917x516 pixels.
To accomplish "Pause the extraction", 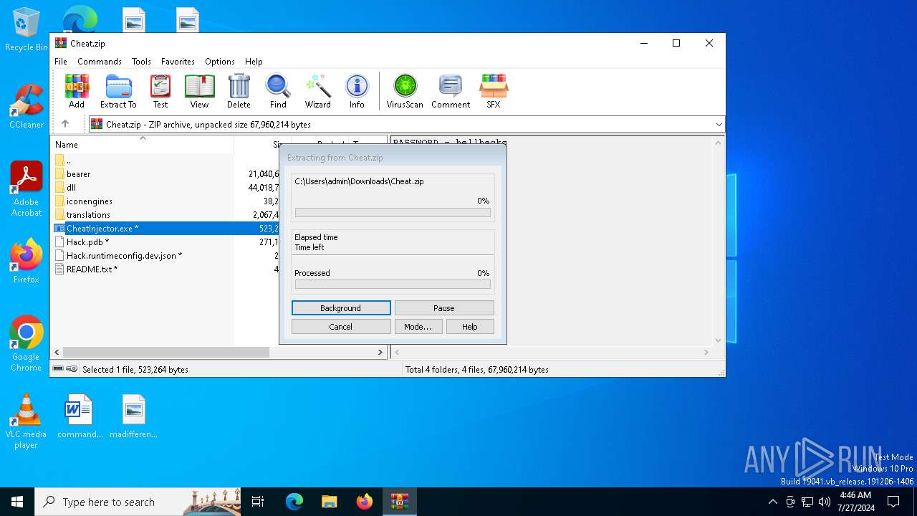I will 444,308.
